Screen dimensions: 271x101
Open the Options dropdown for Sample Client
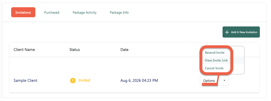214,80
